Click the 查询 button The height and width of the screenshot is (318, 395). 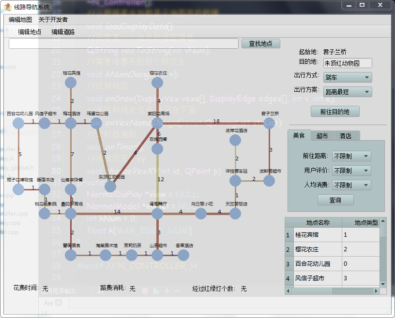(x=335, y=200)
